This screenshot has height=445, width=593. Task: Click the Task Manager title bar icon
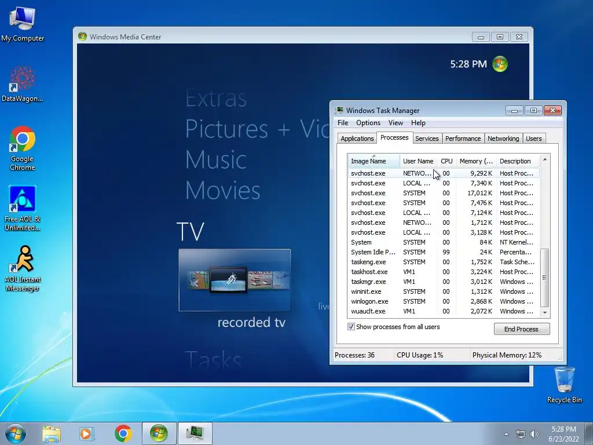(x=339, y=110)
